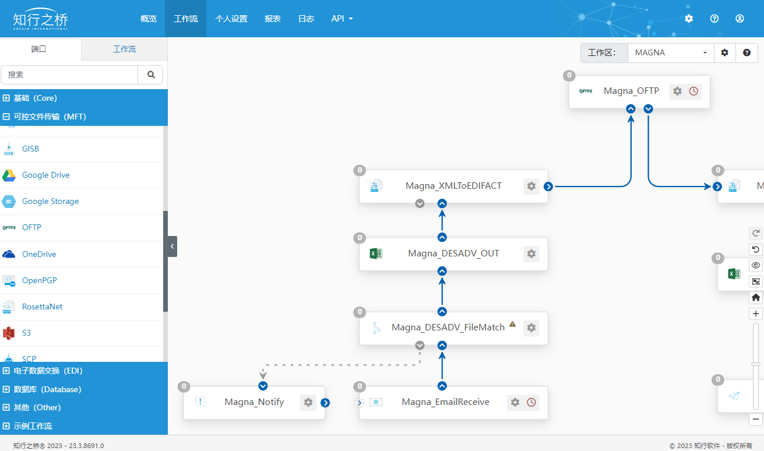Collapse the left sidebar panel handle

(x=172, y=246)
